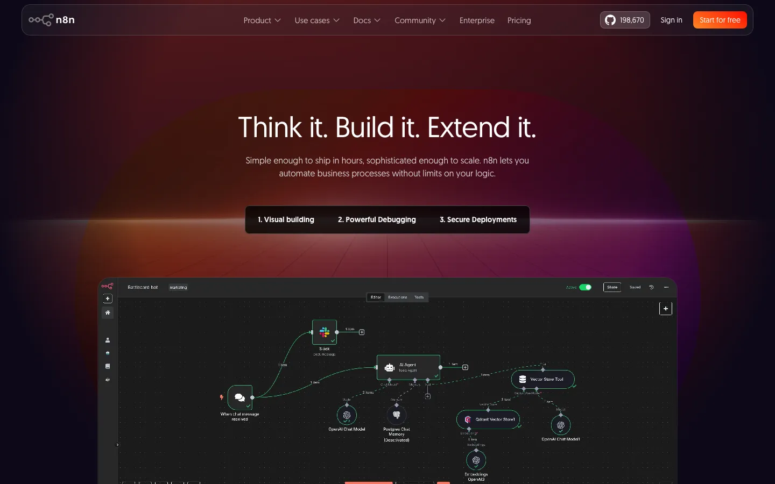Screen dimensions: 775x484
Task: Open the Pricing page
Action: point(519,20)
